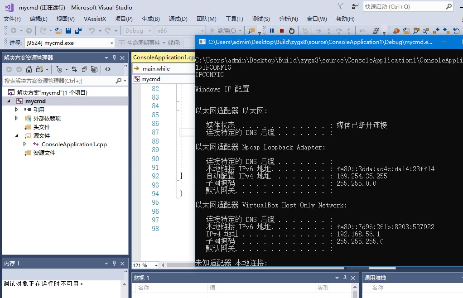Click the navigate forward blue arrow VAssistX icon
Viewport: 463px width, 298px height.
[446, 31]
